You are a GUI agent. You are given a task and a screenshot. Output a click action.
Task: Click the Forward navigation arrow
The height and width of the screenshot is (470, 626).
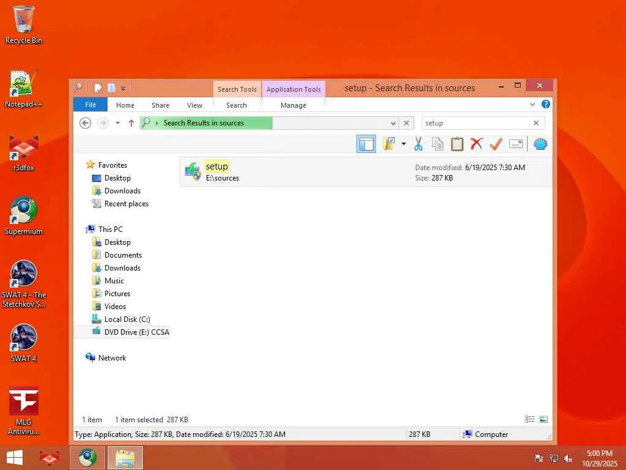click(x=103, y=122)
